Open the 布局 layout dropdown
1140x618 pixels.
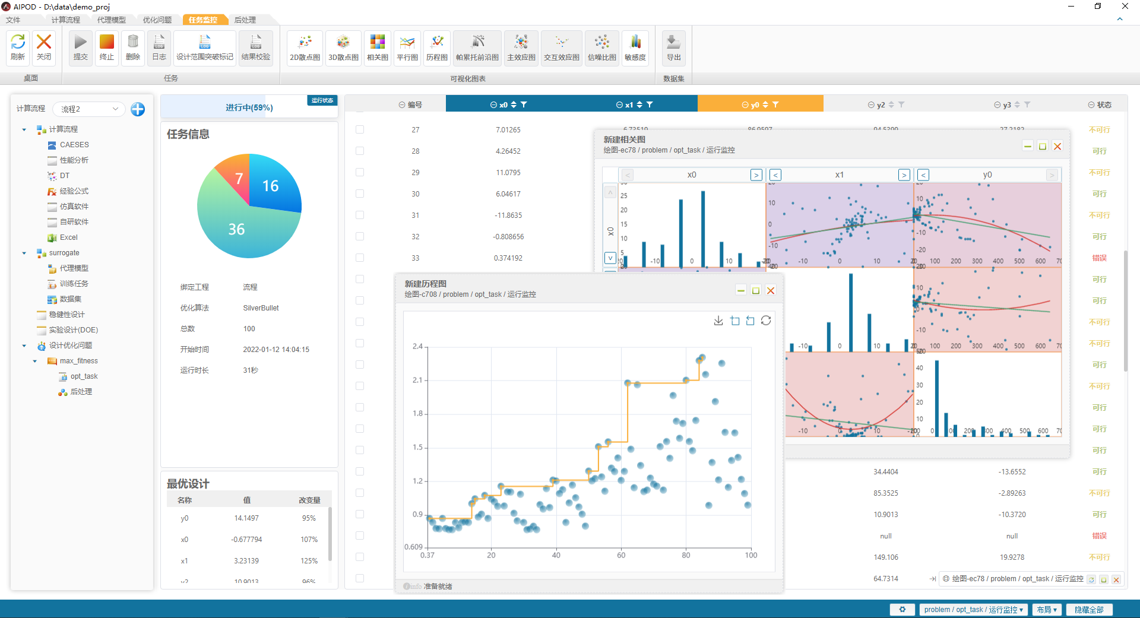tap(1047, 610)
